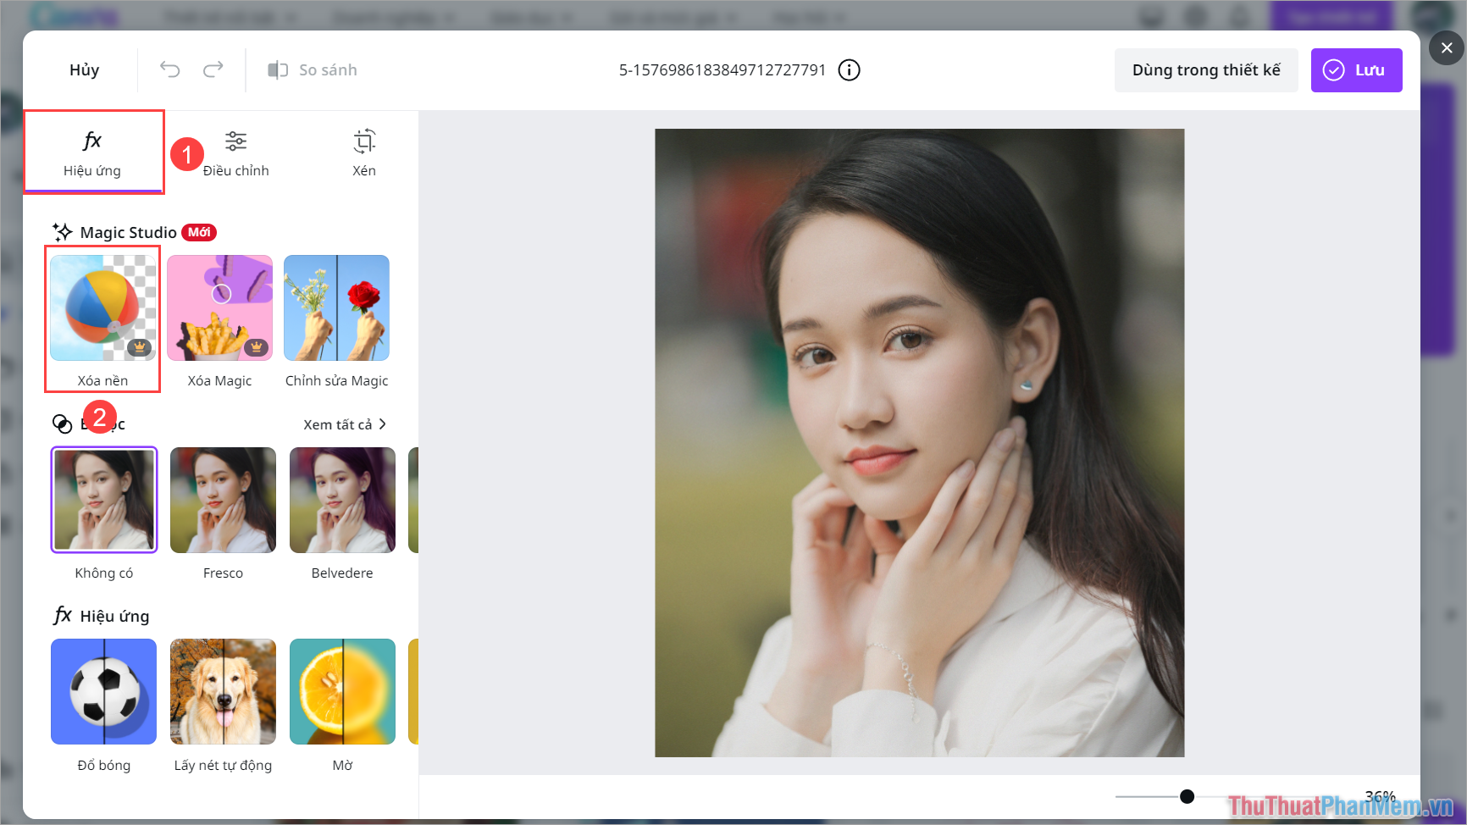Apply the Lấy nét tự động effect
This screenshot has width=1467, height=825.
223,691
